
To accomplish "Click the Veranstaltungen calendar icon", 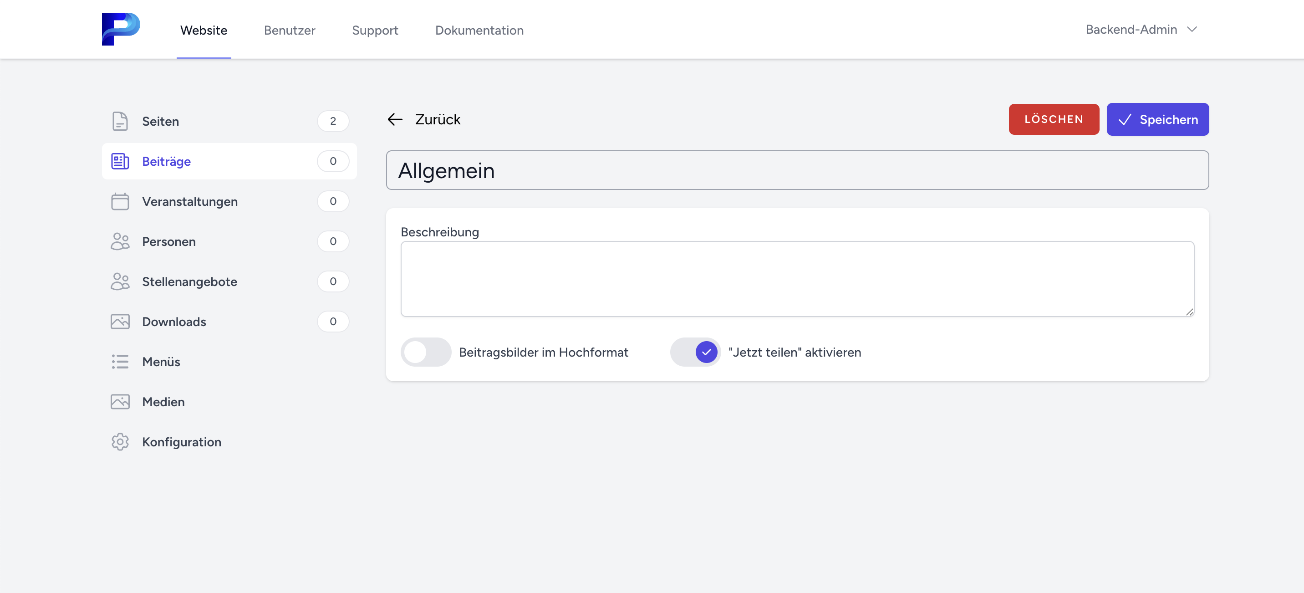I will coord(120,201).
